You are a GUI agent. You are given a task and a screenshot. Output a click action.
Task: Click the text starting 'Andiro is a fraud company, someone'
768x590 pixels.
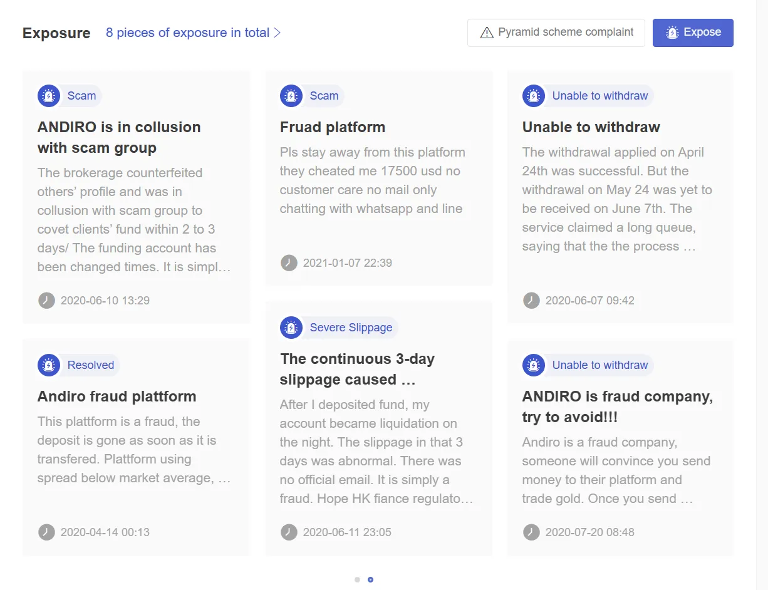(616, 470)
